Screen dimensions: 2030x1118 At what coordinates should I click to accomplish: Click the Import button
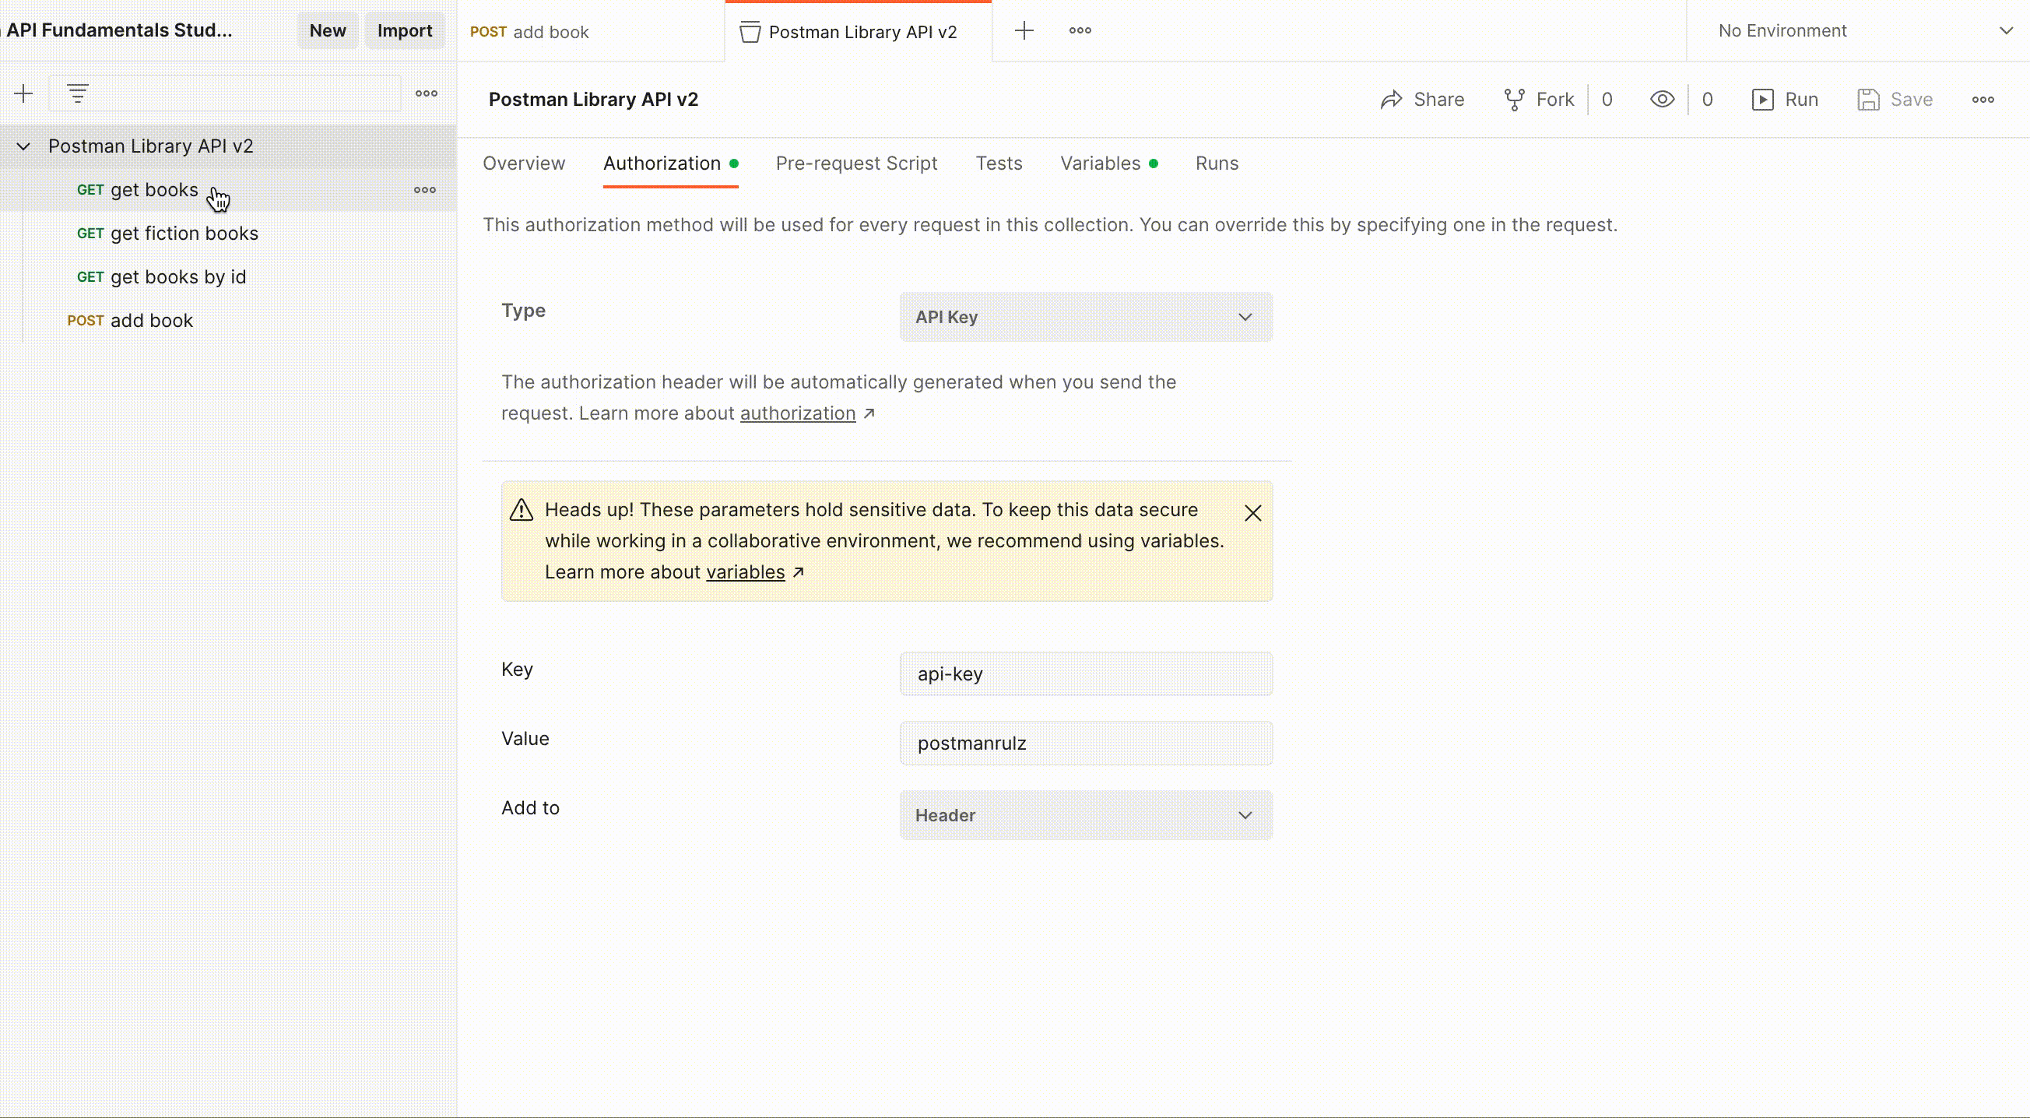pos(404,30)
